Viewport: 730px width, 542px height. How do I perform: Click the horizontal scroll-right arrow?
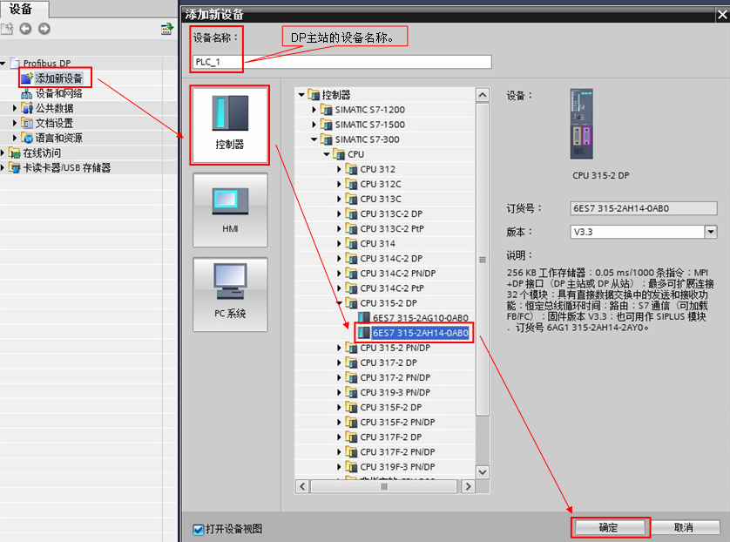tap(468, 486)
